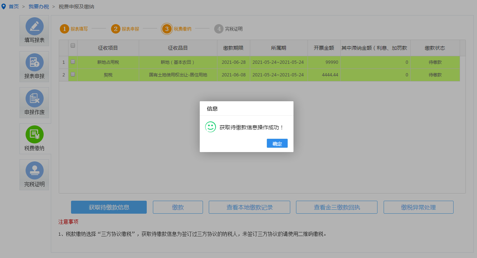Open 我要办税 breadcrumb link
The width and height of the screenshot is (477, 258).
(39, 6)
